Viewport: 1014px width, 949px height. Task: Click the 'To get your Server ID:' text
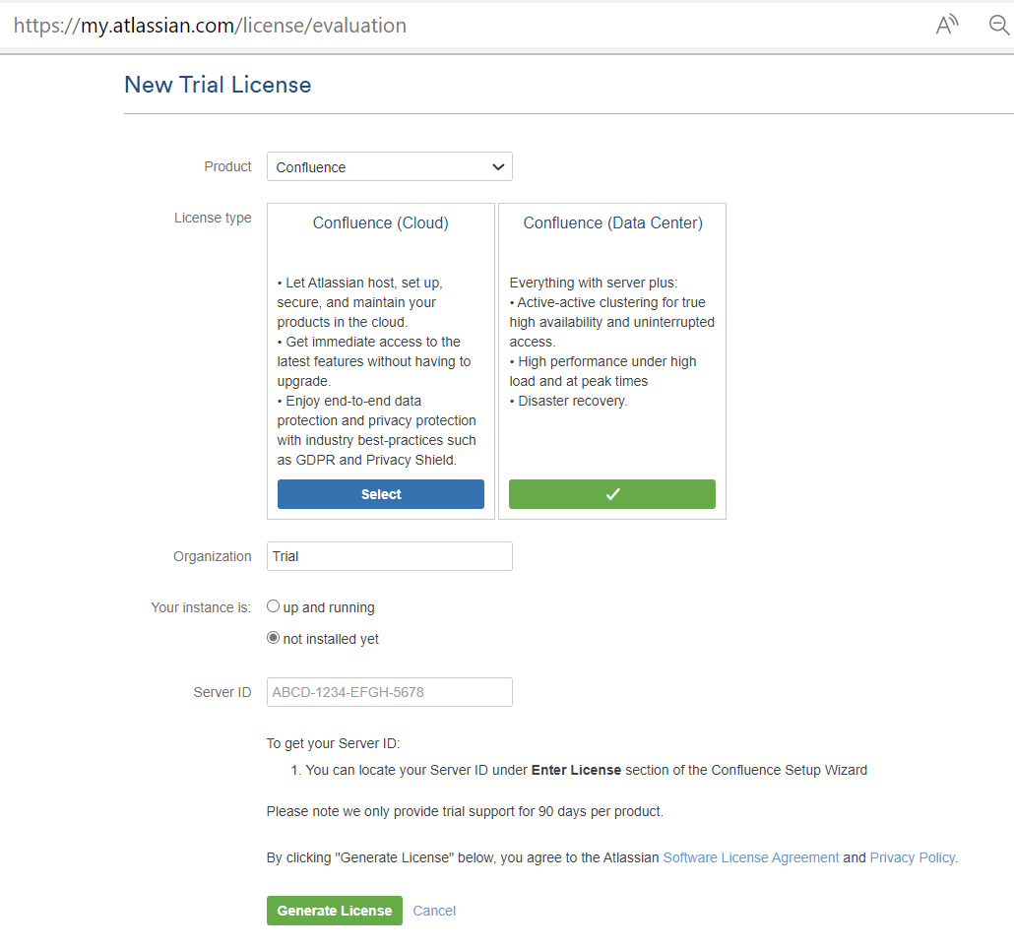pyautogui.click(x=333, y=743)
